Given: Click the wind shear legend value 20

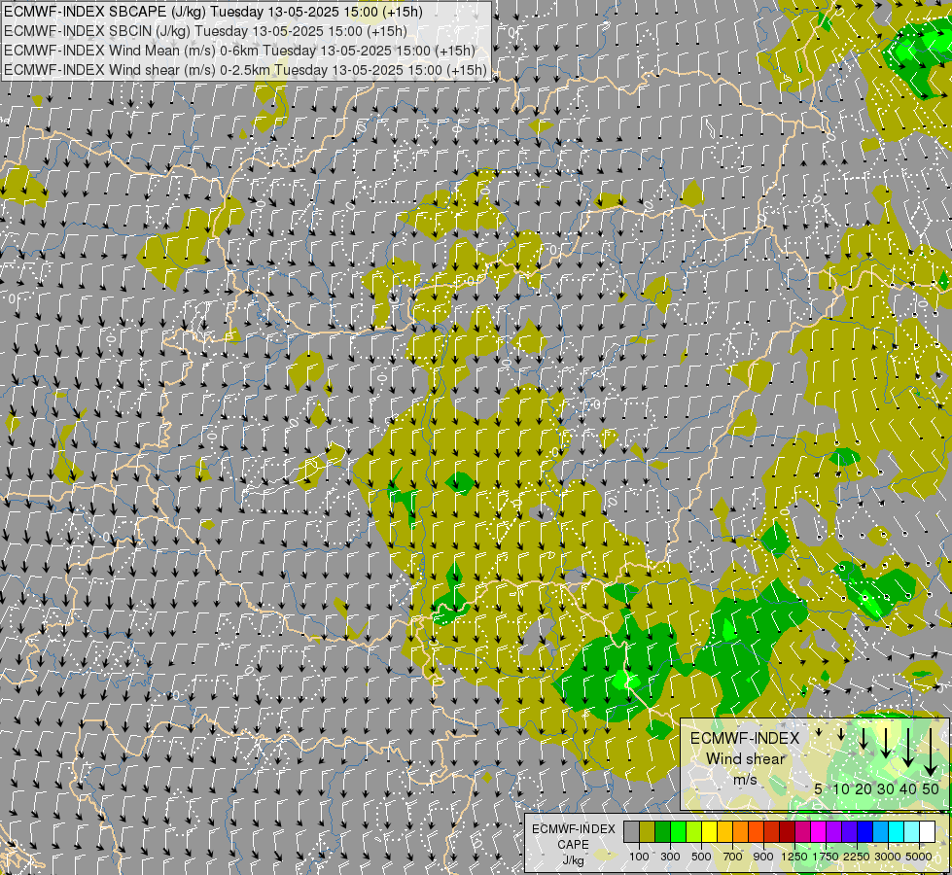Looking at the screenshot, I should click(x=864, y=788).
